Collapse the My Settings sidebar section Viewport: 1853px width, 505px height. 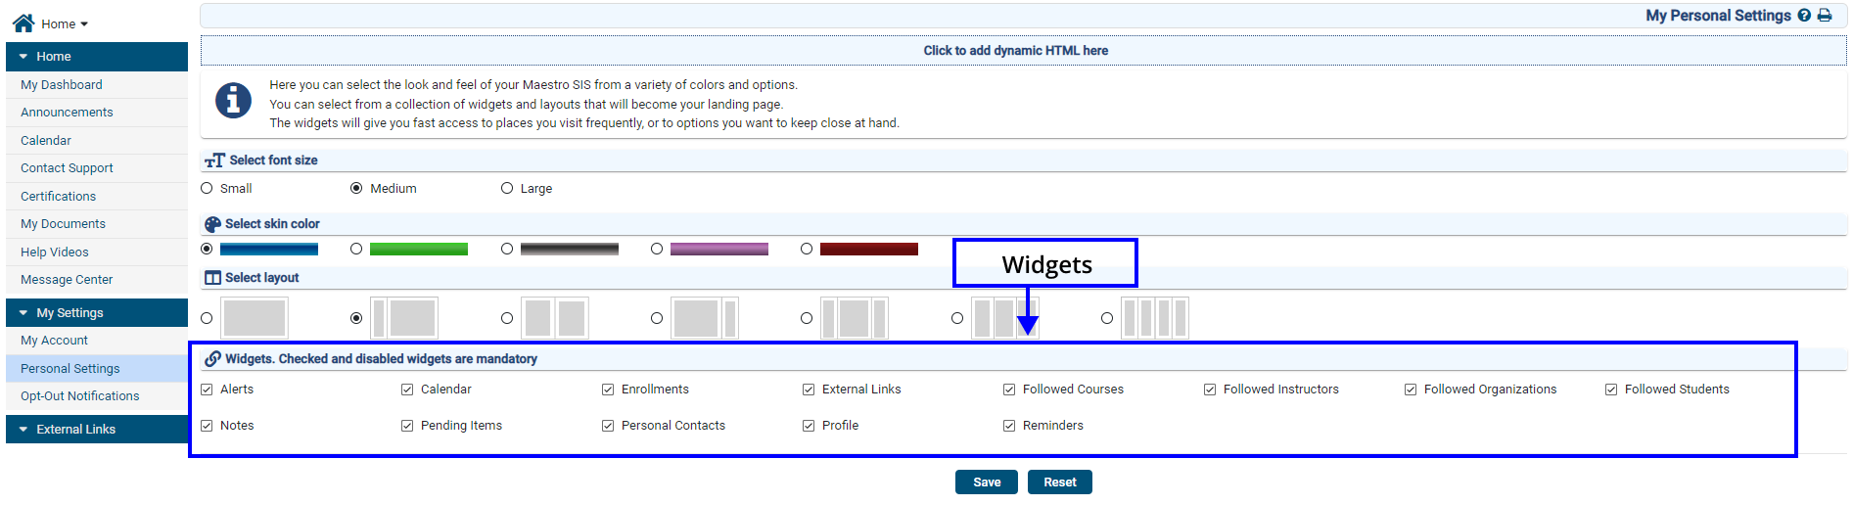pos(23,313)
